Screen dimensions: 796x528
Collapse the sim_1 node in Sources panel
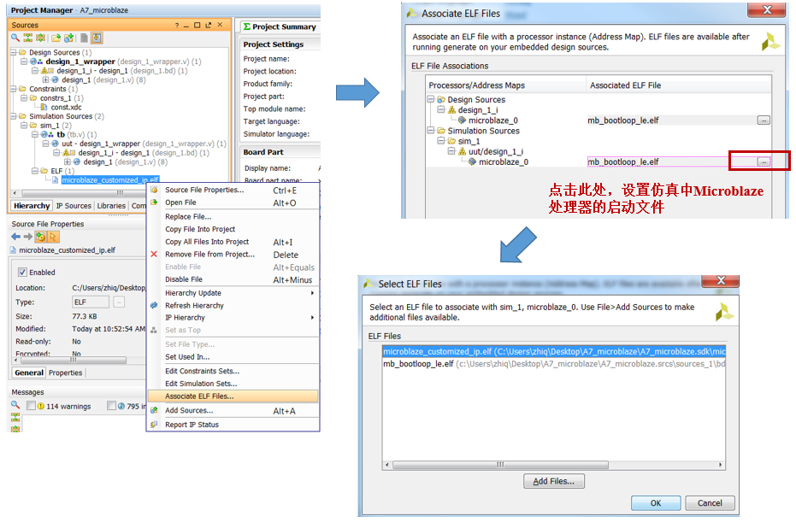pyautogui.click(x=24, y=126)
